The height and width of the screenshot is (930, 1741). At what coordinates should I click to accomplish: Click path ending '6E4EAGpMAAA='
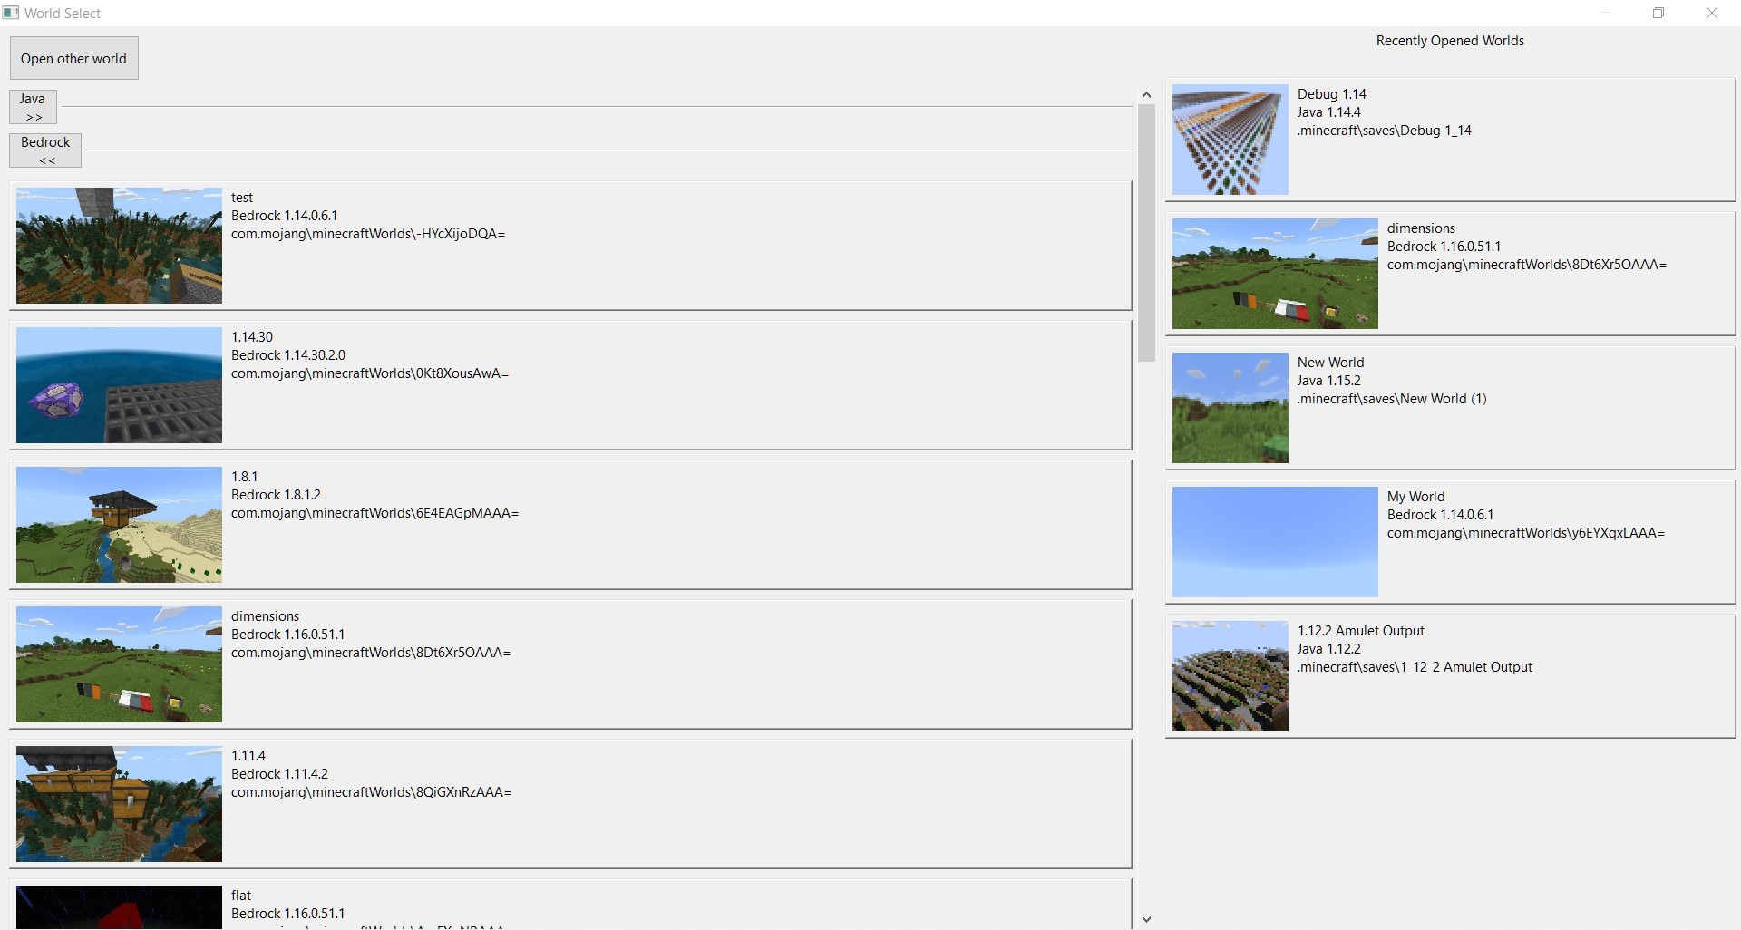pyautogui.click(x=374, y=513)
